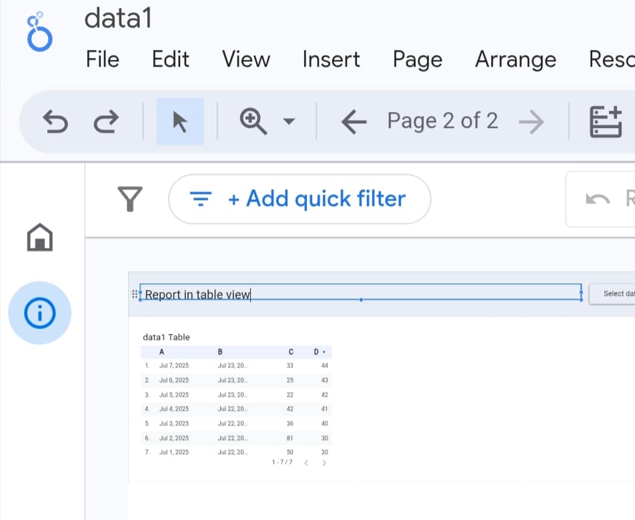
Task: Go to the next page arrow
Action: tap(531, 121)
